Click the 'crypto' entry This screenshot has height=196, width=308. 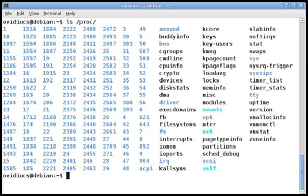tap(169, 73)
